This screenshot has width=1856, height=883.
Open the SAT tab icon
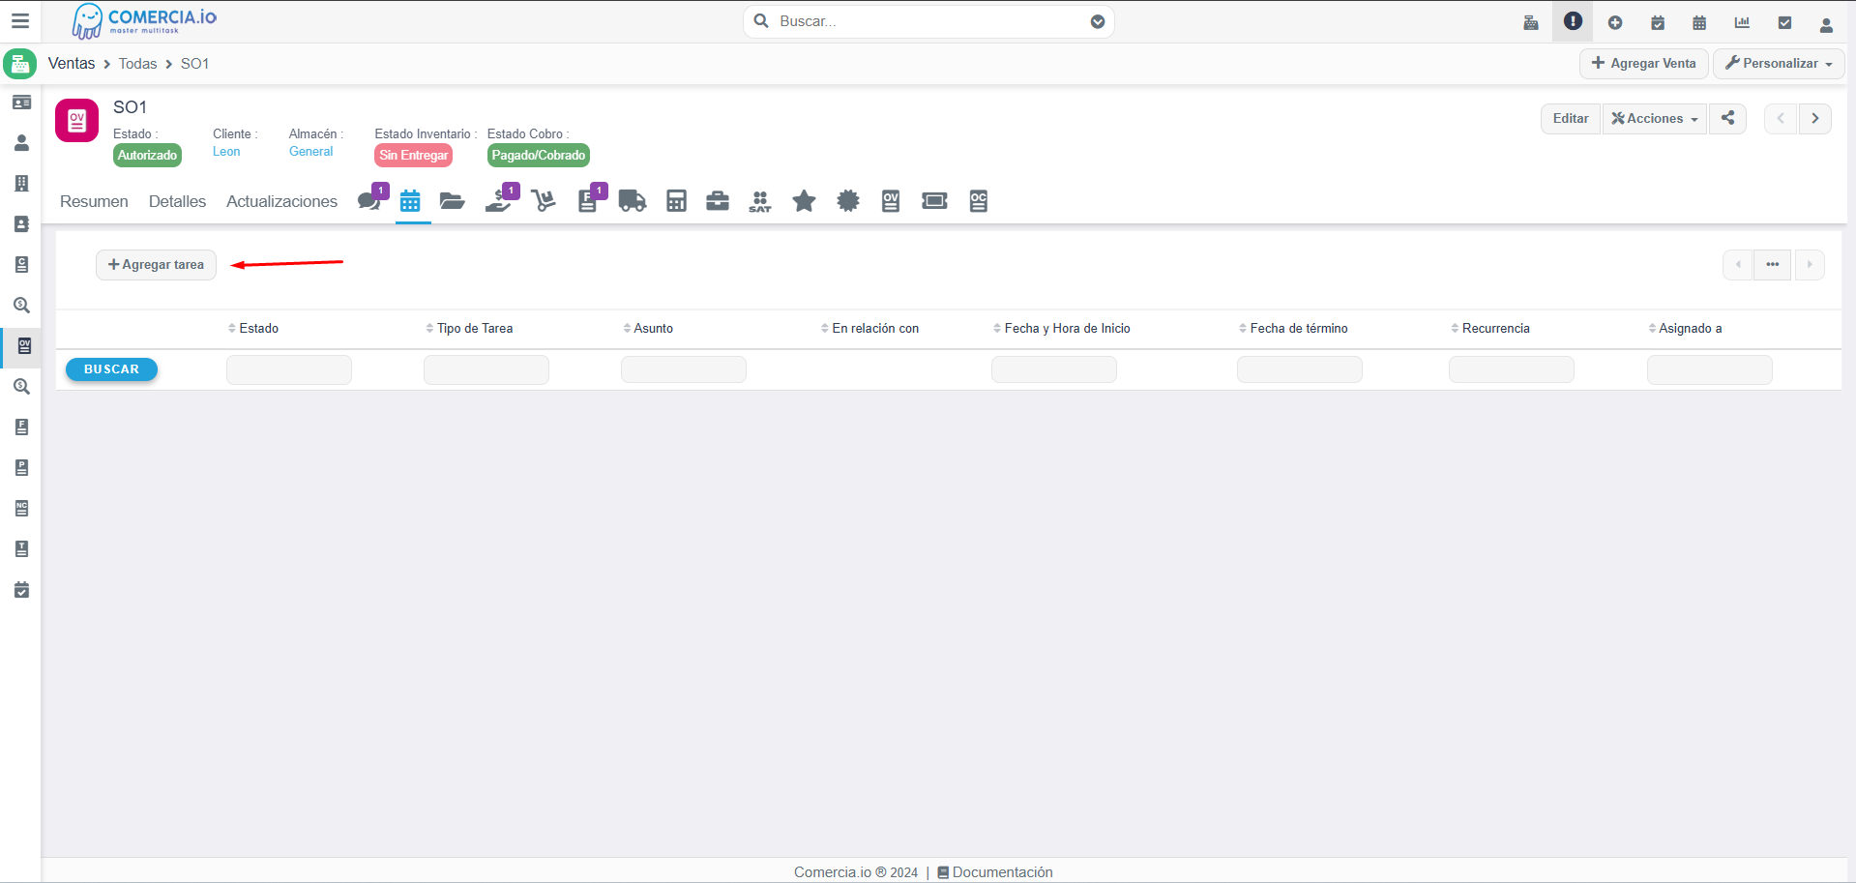pyautogui.click(x=760, y=201)
